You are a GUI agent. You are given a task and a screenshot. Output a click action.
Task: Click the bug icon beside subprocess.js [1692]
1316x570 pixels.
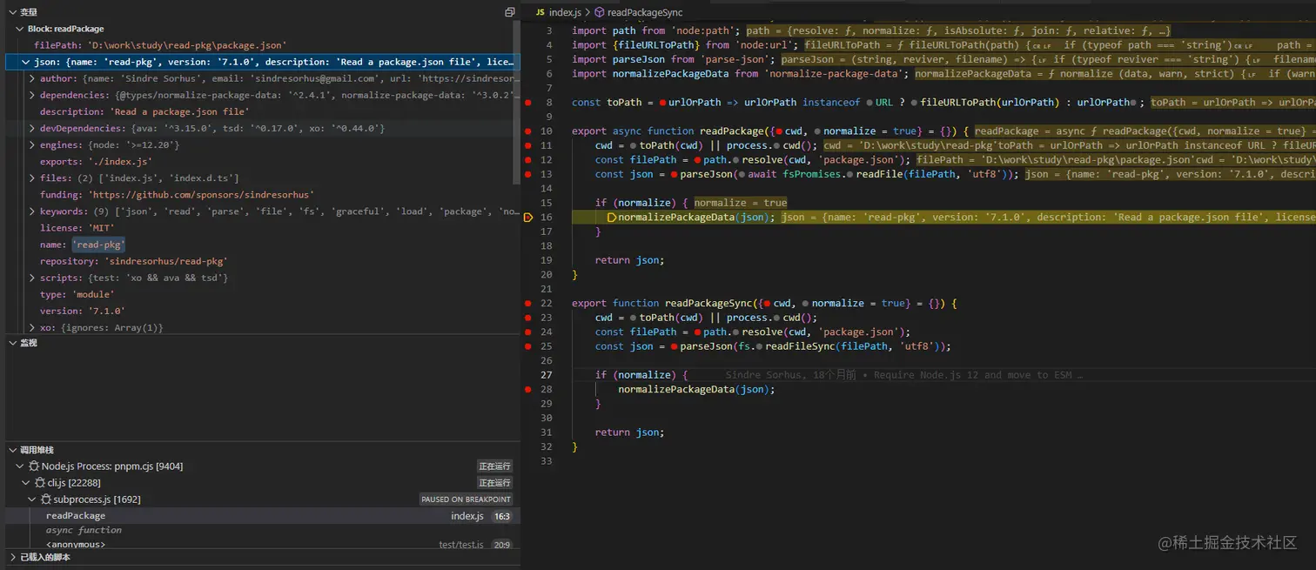point(45,500)
